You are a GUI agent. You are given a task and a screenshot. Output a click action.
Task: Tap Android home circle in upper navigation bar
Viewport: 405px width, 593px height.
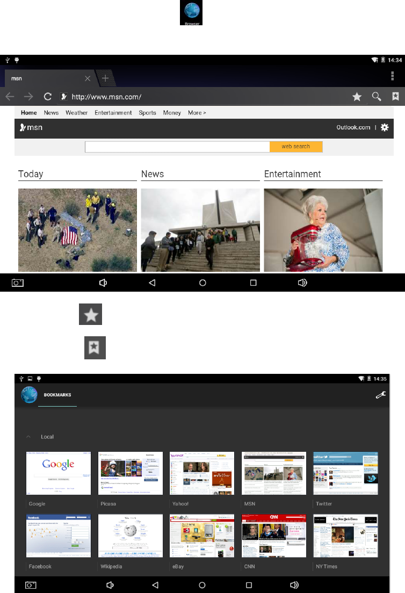202,283
